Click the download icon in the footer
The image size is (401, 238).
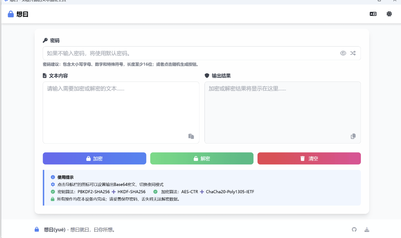(x=367, y=229)
